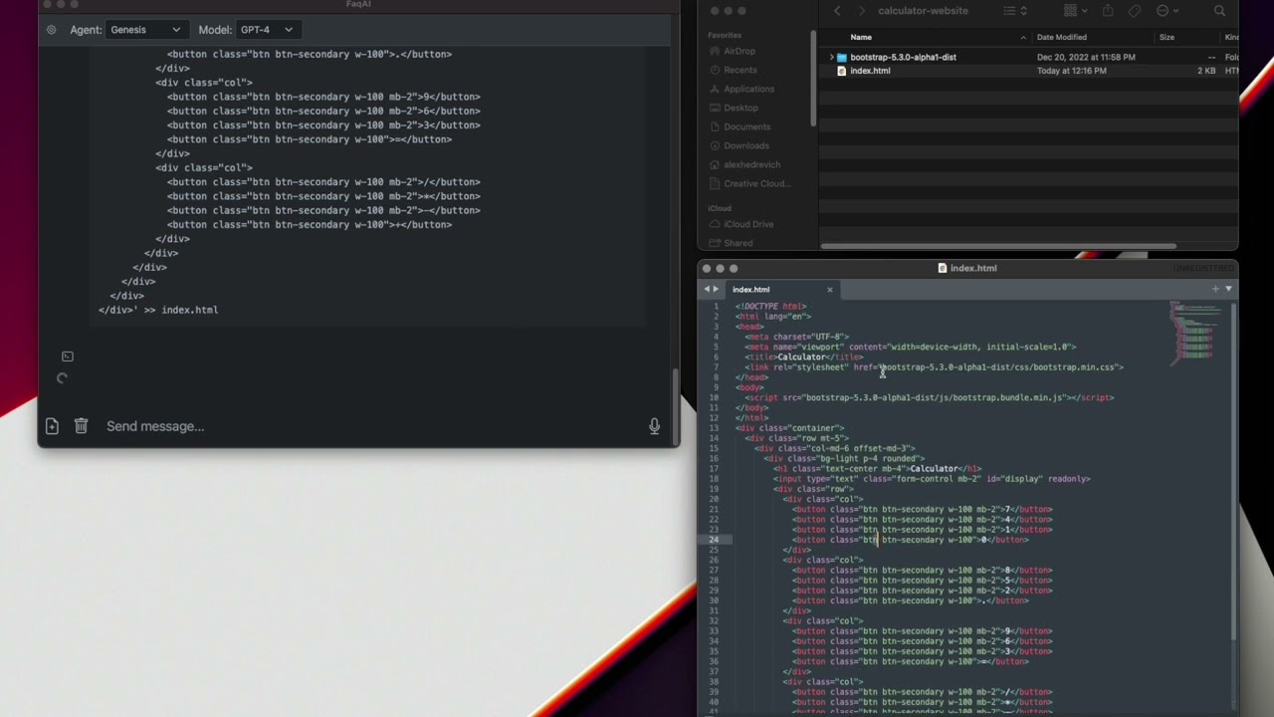The image size is (1274, 717).
Task: Open Sublime tab list dropdown
Action: pos(1228,289)
